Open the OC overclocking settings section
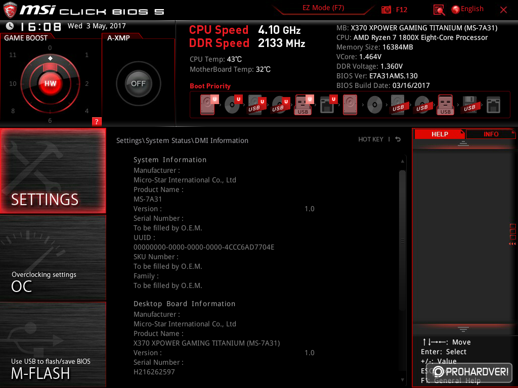The image size is (518, 388). (53, 258)
